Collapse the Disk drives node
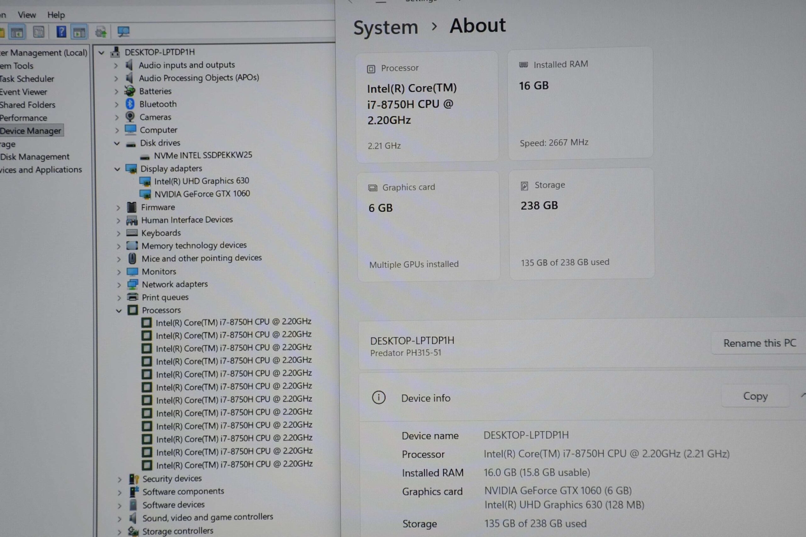 point(117,143)
